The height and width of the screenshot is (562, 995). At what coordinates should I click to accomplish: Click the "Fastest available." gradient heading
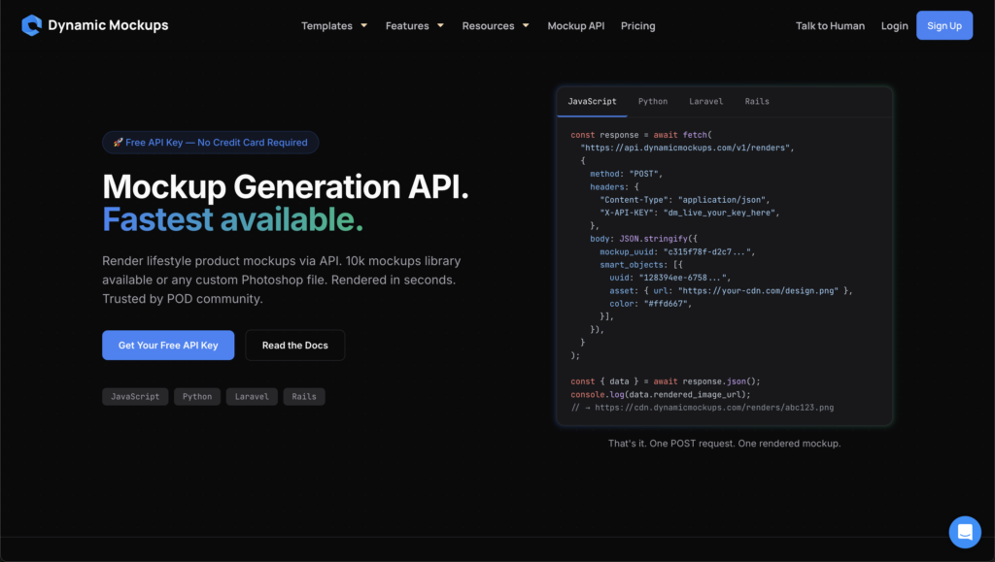pos(233,219)
